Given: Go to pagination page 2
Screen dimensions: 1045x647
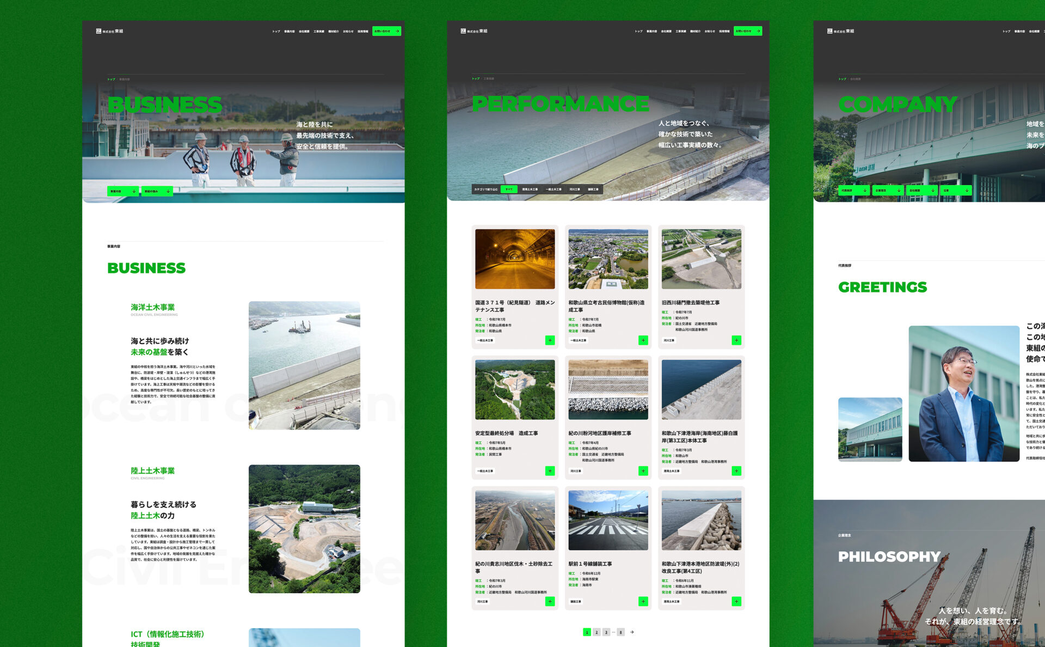Looking at the screenshot, I should tap(597, 632).
